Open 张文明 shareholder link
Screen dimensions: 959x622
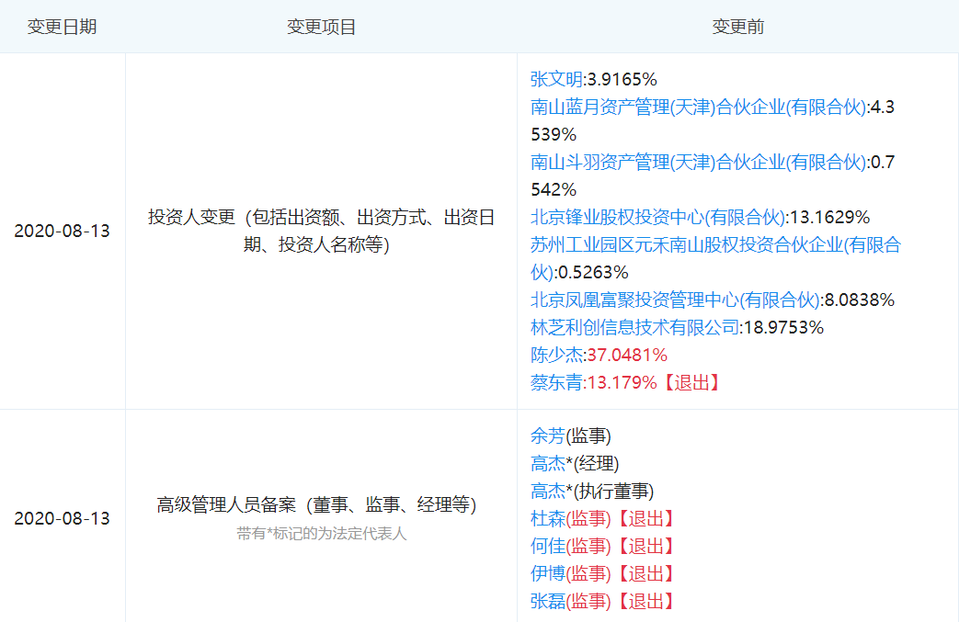pyautogui.click(x=556, y=79)
